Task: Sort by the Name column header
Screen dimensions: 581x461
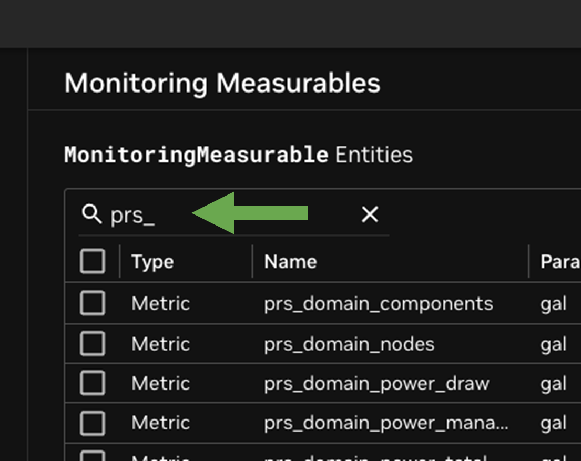Action: point(290,261)
